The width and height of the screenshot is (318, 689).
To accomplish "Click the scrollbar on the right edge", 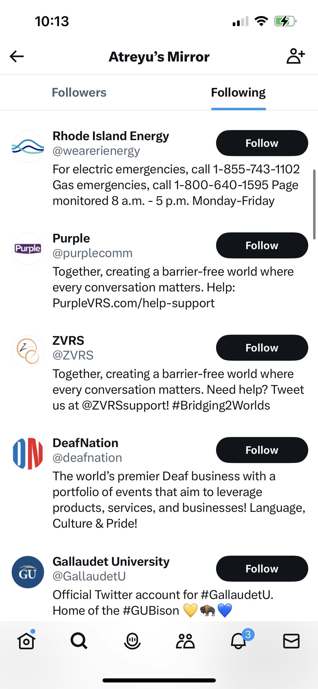I will (314, 204).
